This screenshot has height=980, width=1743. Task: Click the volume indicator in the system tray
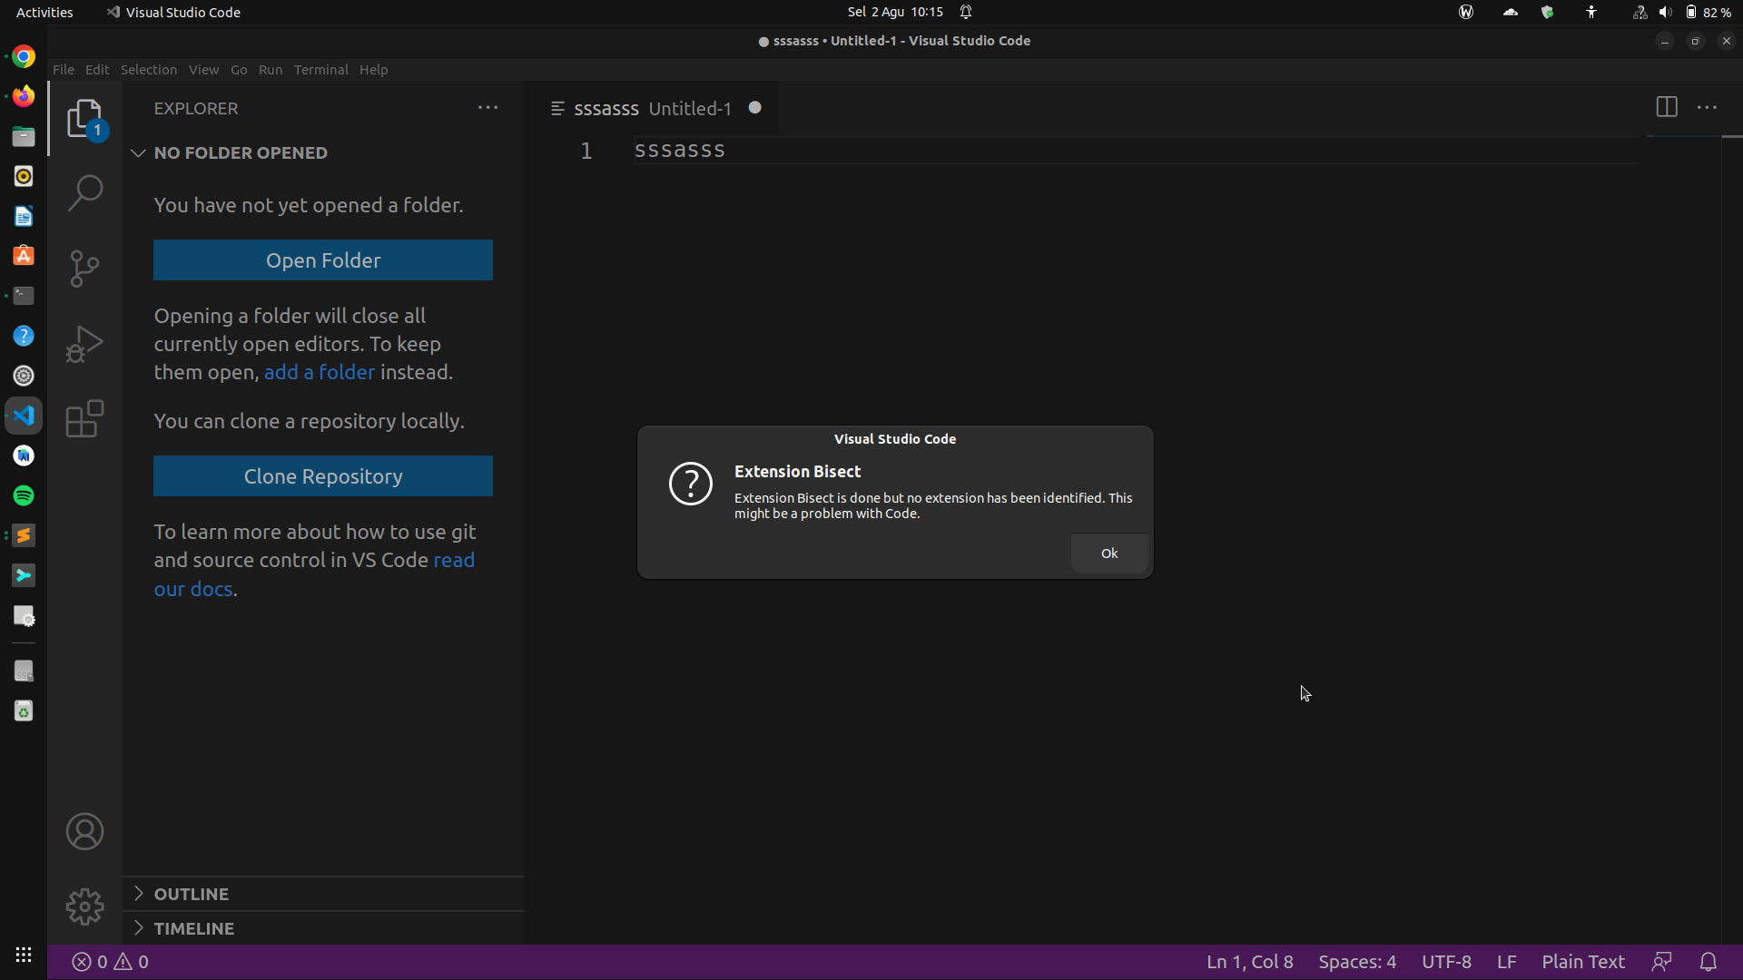click(1666, 12)
